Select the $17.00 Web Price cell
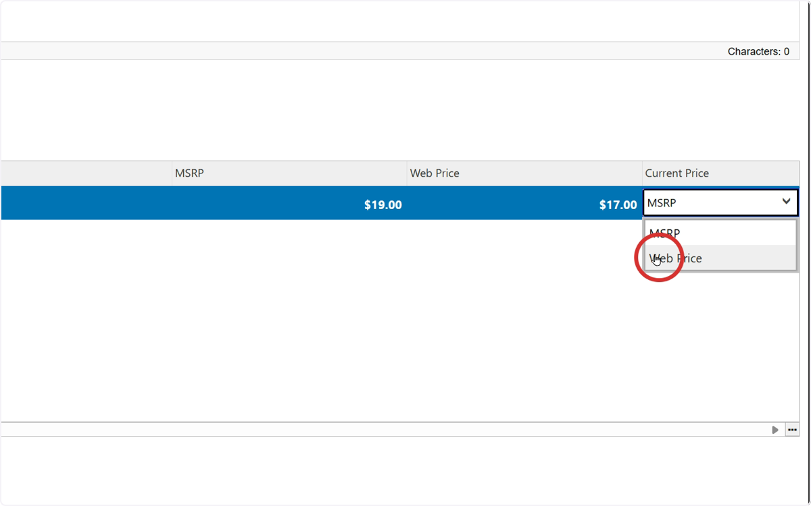811x506 pixels. (x=524, y=203)
